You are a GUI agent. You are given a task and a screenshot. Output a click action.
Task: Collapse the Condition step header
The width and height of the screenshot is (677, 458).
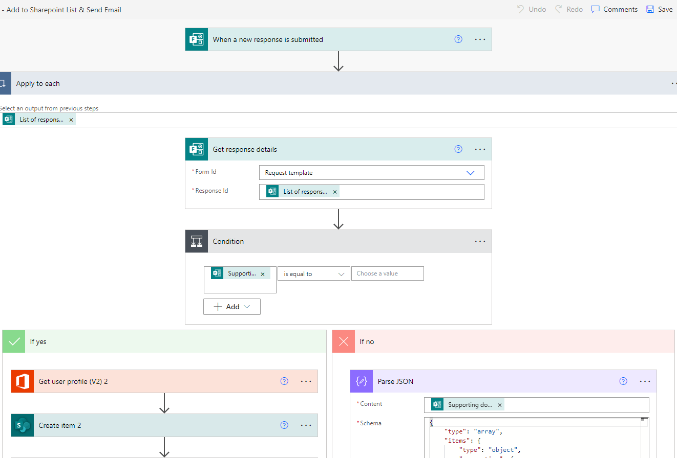(338, 241)
